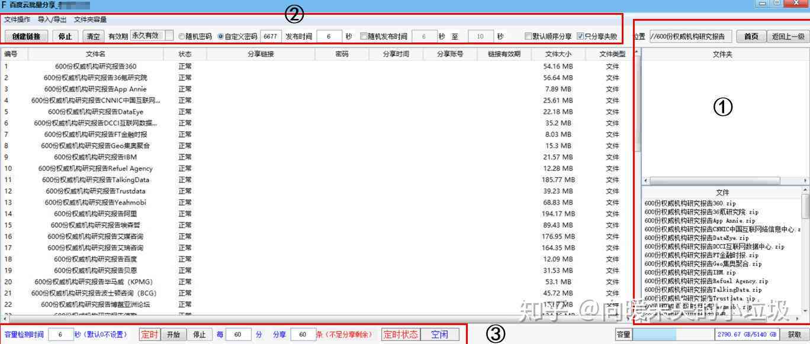
Task: Click the file size cell 194.17 MB
Action: click(x=558, y=214)
